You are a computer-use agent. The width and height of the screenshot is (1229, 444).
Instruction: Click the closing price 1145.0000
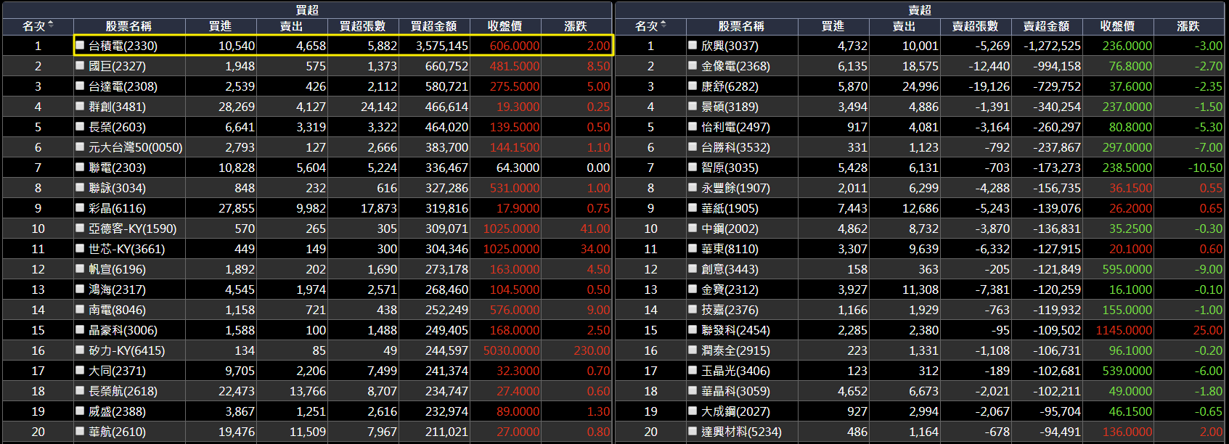[x=1124, y=330]
